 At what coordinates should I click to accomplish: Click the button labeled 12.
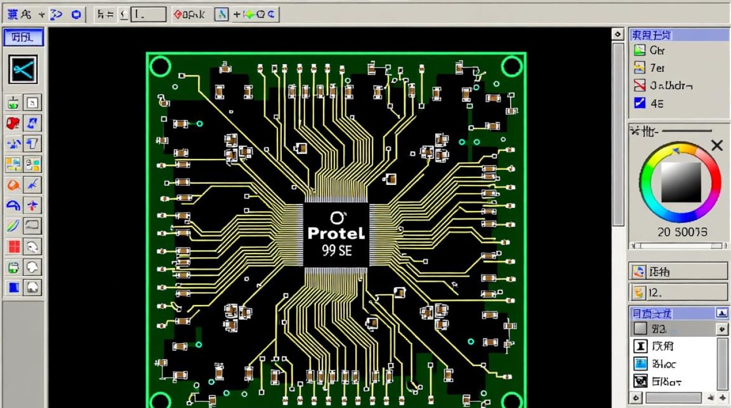click(678, 293)
